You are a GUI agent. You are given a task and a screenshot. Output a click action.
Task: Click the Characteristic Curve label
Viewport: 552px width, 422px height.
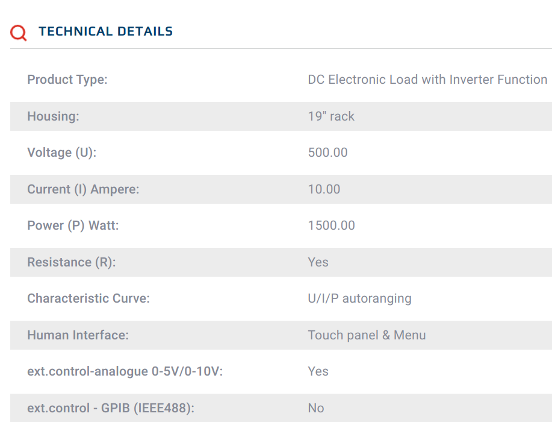click(x=88, y=298)
